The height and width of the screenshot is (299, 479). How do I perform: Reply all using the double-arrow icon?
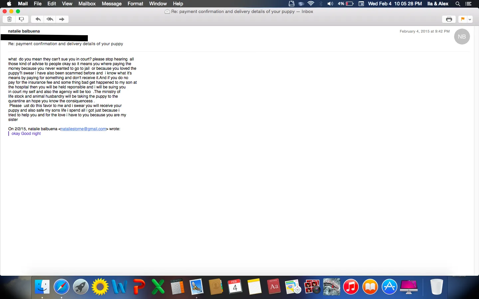pos(50,19)
